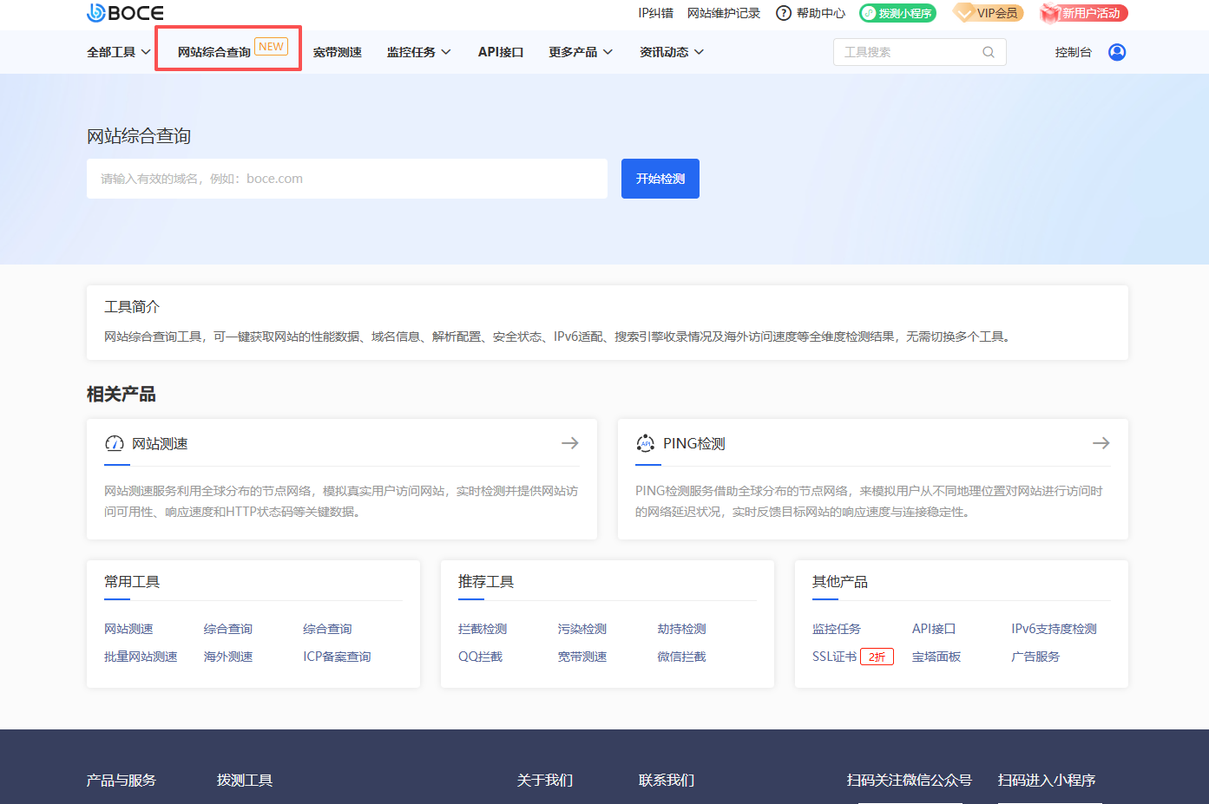Open the 新用户活动 gift badge
The image size is (1209, 804).
[x=1084, y=13]
